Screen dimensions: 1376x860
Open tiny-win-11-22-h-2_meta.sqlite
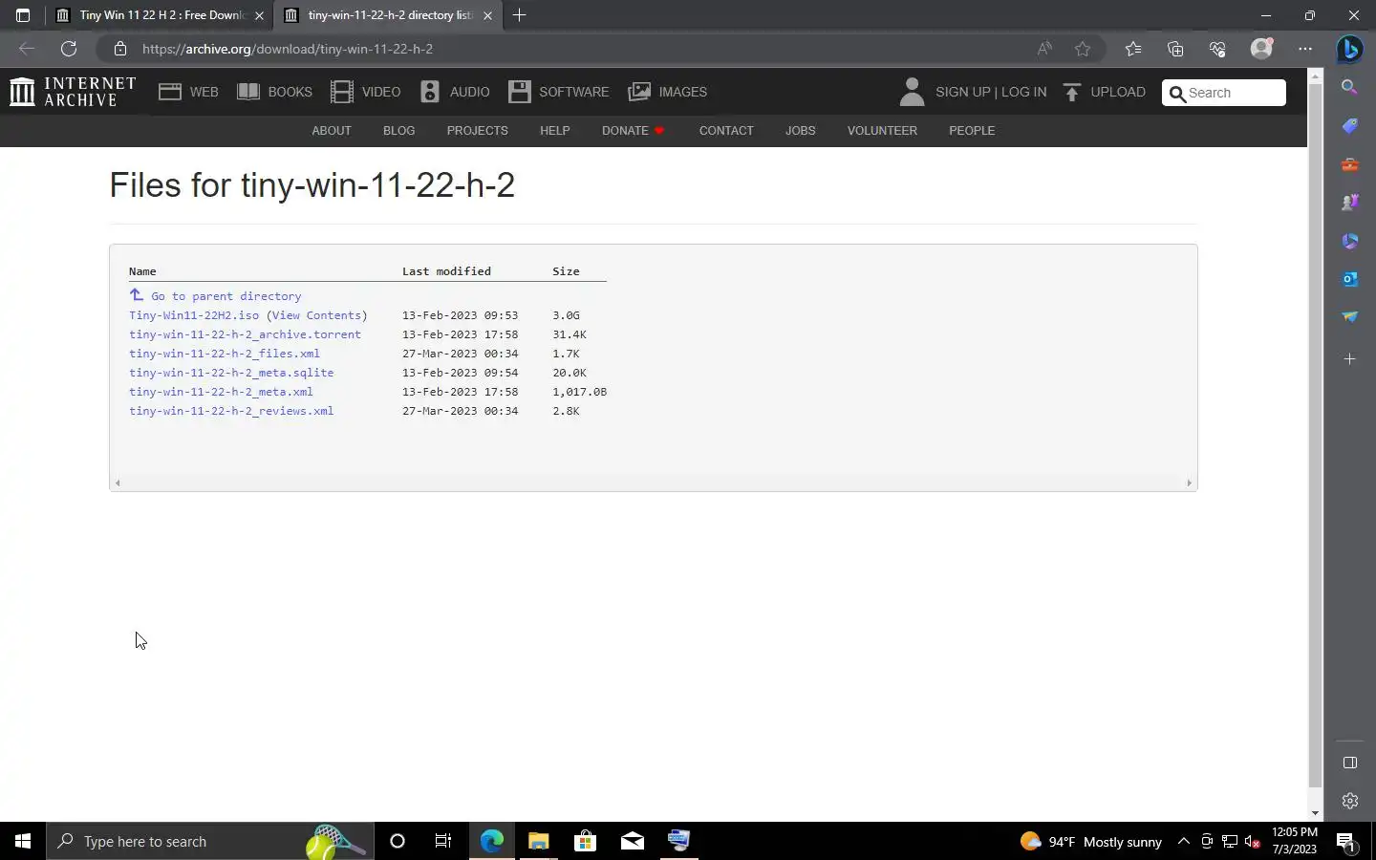[x=231, y=373]
